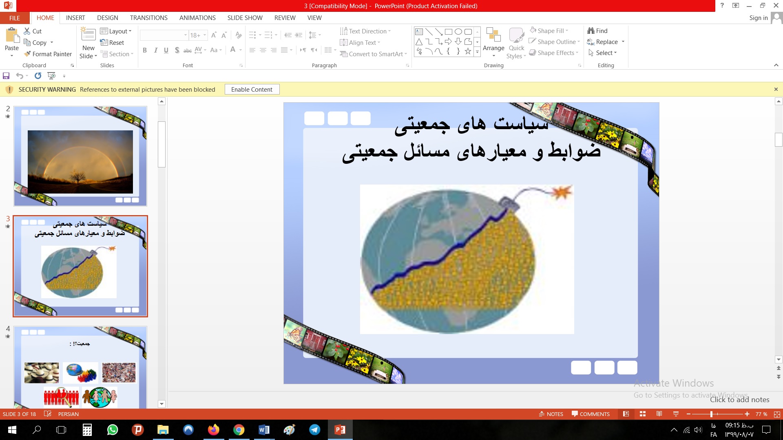This screenshot has width=783, height=440.
Task: Click the Reset slide button
Action: point(112,42)
